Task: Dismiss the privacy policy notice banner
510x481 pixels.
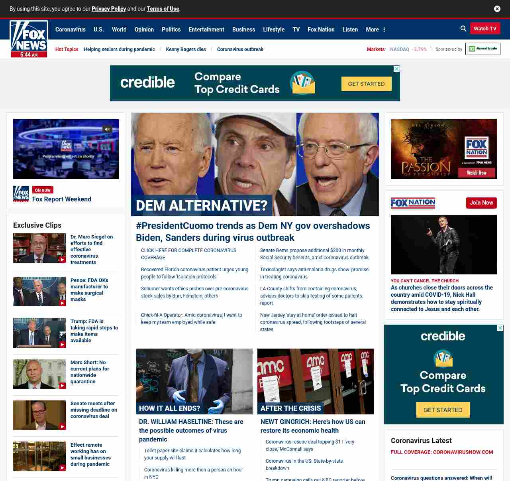Action: point(497,9)
